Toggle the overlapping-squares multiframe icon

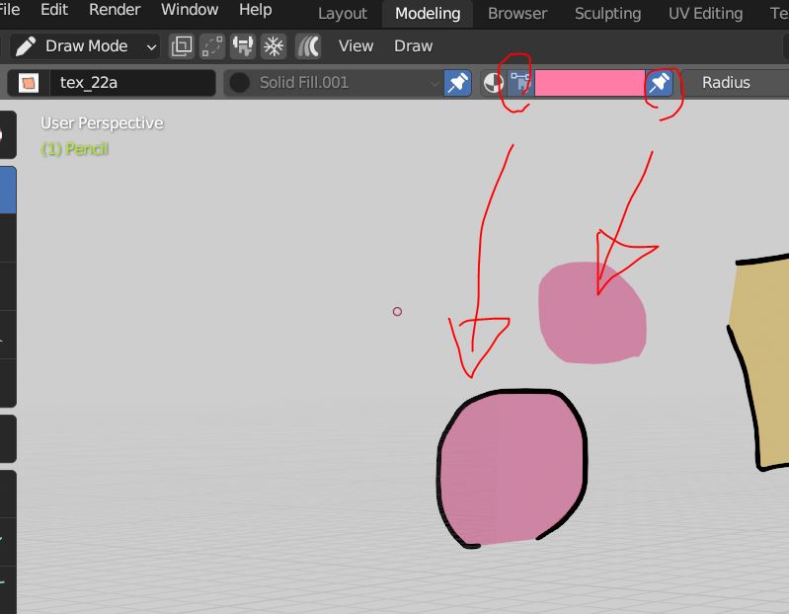(x=182, y=46)
